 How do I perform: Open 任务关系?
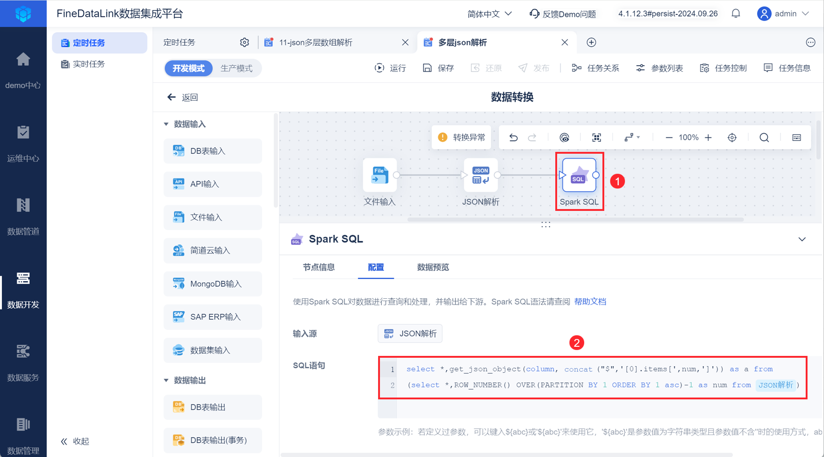[595, 68]
